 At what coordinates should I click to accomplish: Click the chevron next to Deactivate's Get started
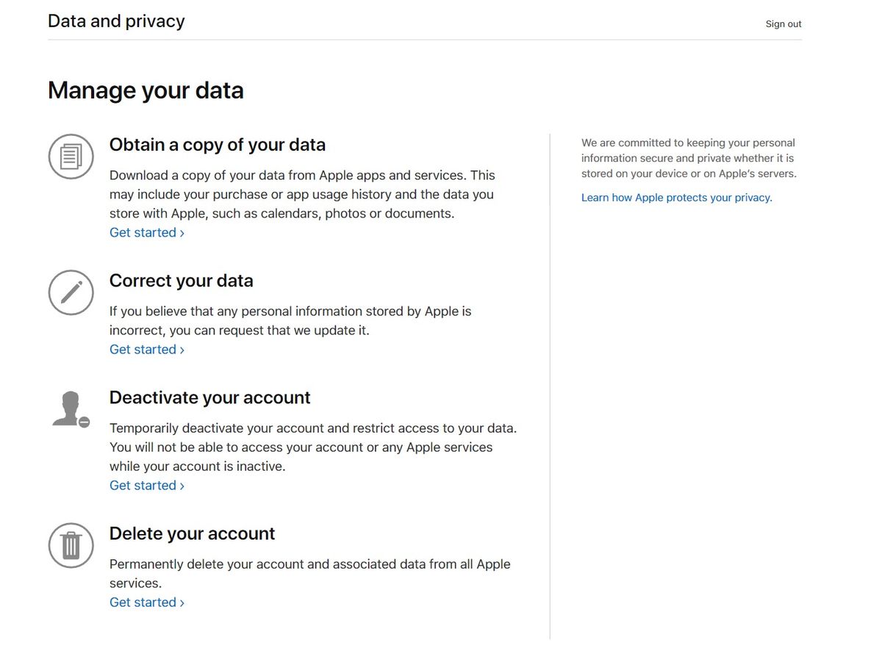pyautogui.click(x=181, y=485)
